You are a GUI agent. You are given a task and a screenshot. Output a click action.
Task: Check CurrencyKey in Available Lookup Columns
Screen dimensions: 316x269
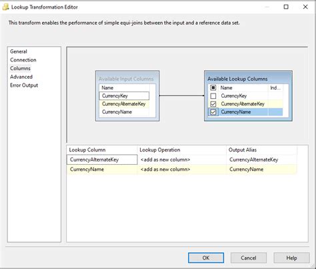point(213,96)
